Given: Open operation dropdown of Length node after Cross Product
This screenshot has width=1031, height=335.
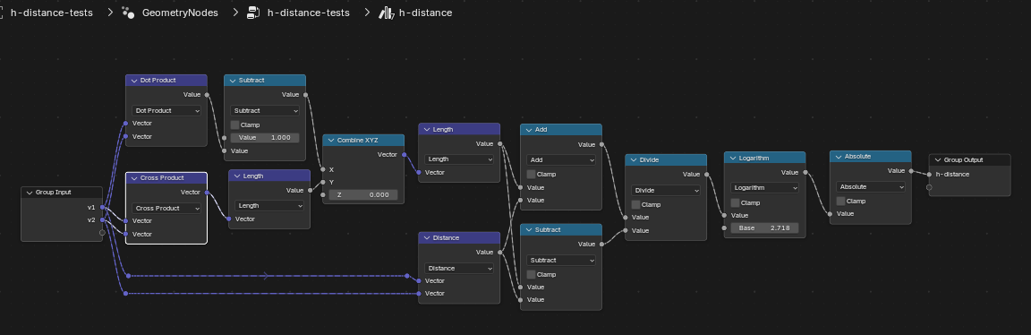Looking at the screenshot, I should click(269, 205).
